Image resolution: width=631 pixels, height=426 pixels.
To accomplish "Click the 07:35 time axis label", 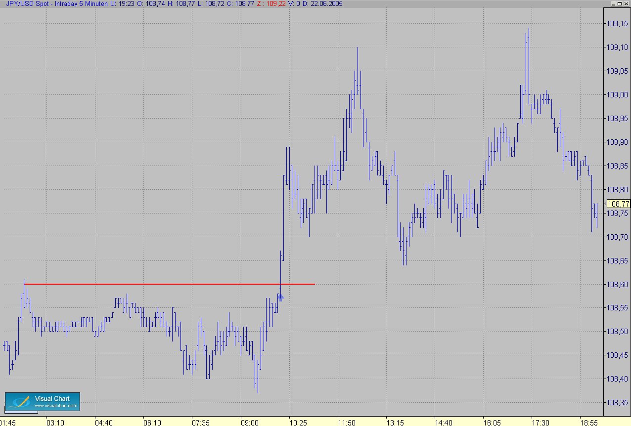I will [x=201, y=423].
